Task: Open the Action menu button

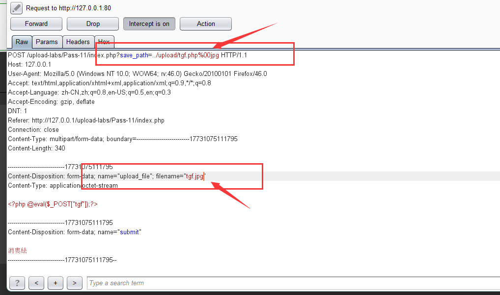Action: coord(206,24)
